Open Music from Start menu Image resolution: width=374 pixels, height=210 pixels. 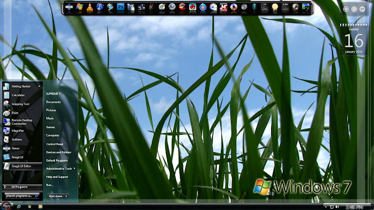(x=50, y=118)
